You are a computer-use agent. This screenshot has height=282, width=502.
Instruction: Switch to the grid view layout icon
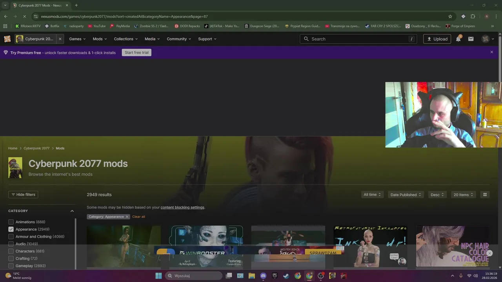point(485,195)
